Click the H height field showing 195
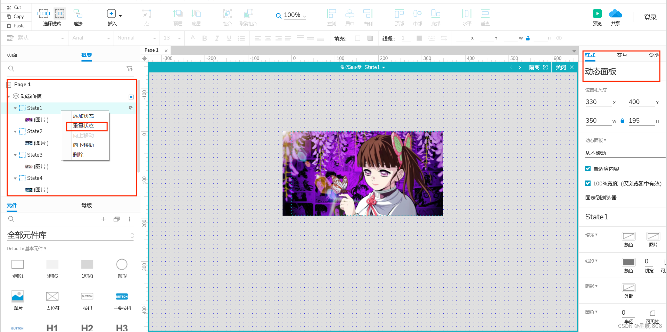The height and width of the screenshot is (332, 667). point(642,121)
